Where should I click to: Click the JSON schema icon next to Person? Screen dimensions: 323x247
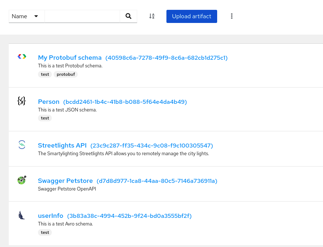point(22,101)
